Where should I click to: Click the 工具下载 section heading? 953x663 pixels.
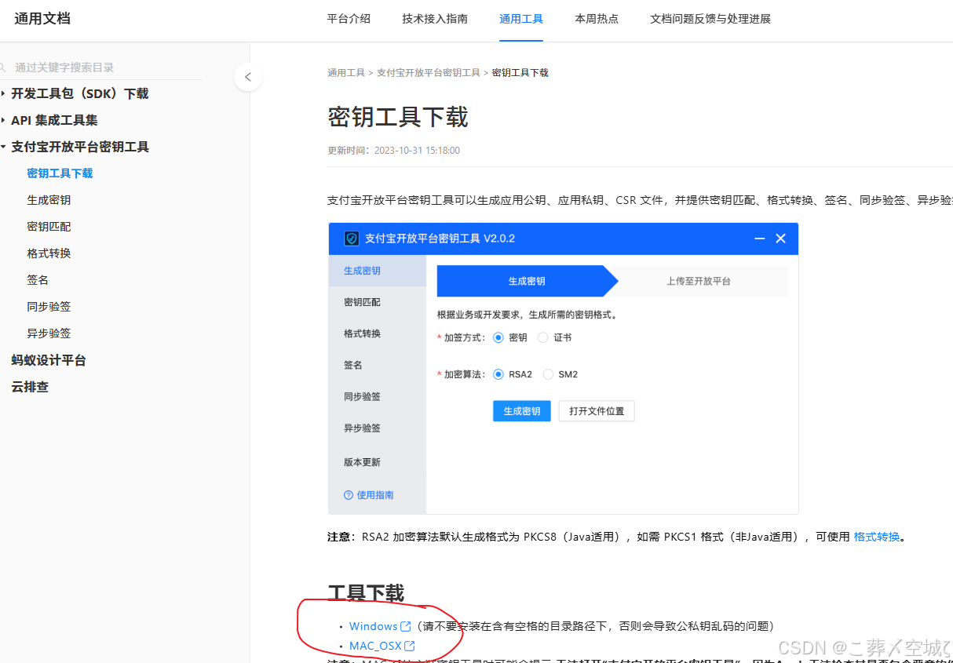click(x=366, y=592)
